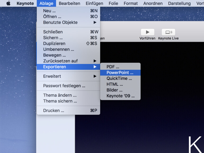Choose Passwort festlegen … entry
This screenshot has height=153, width=204.
(68, 86)
